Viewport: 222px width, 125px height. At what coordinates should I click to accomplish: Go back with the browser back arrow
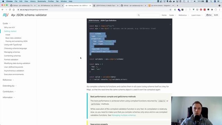(2, 10)
